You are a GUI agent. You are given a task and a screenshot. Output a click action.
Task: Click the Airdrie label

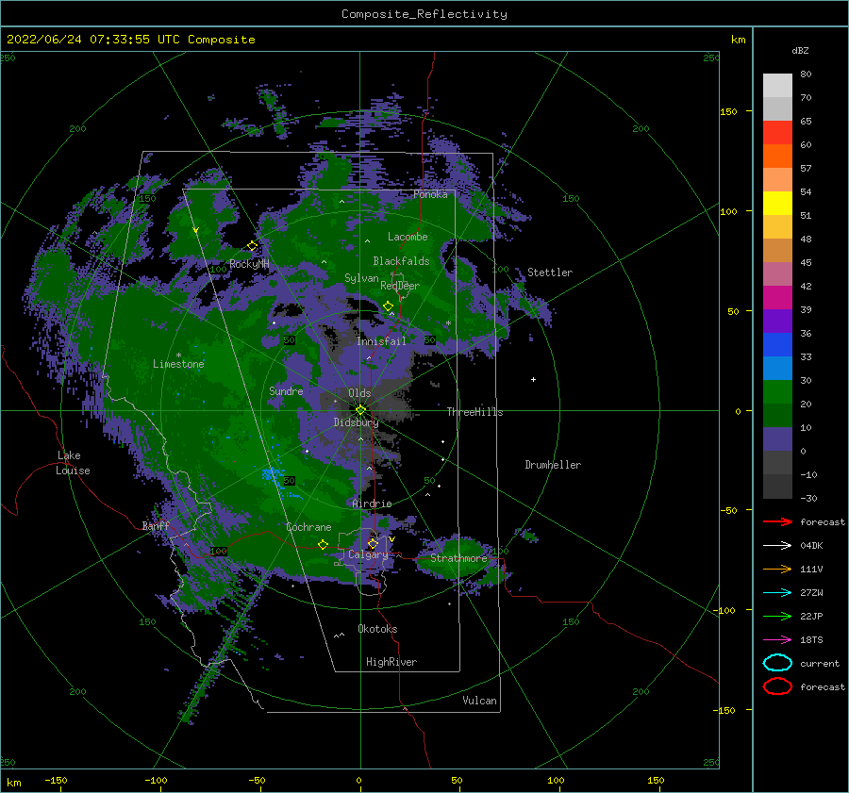pyautogui.click(x=372, y=504)
